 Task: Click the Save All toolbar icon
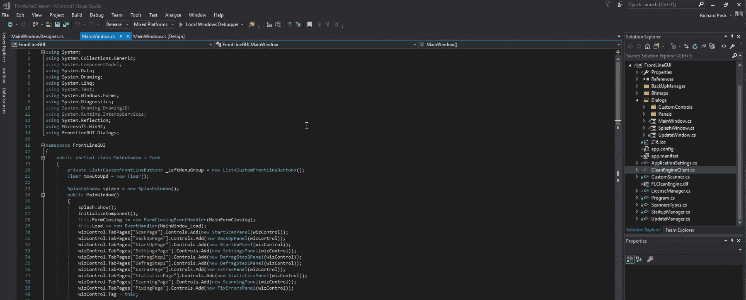(x=65, y=25)
